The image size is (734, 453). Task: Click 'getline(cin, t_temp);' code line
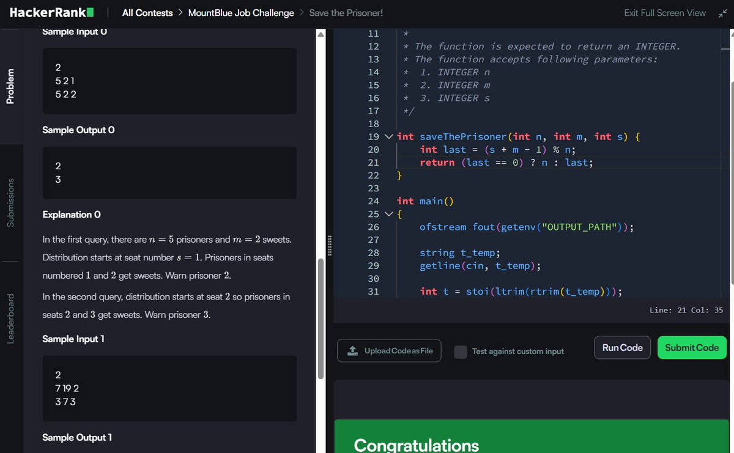481,265
